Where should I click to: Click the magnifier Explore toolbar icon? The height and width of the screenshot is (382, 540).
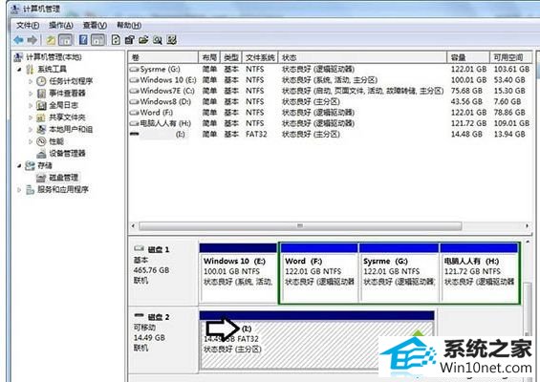click(x=158, y=40)
